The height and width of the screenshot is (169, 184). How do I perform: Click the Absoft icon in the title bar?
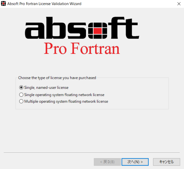pyautogui.click(x=4, y=4)
